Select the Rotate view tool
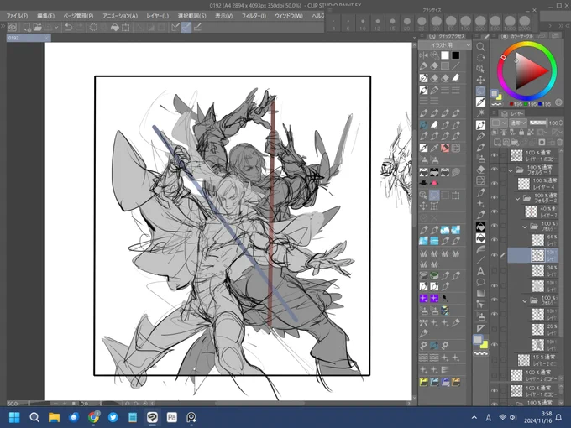This screenshot has width=571, height=428. click(480, 58)
